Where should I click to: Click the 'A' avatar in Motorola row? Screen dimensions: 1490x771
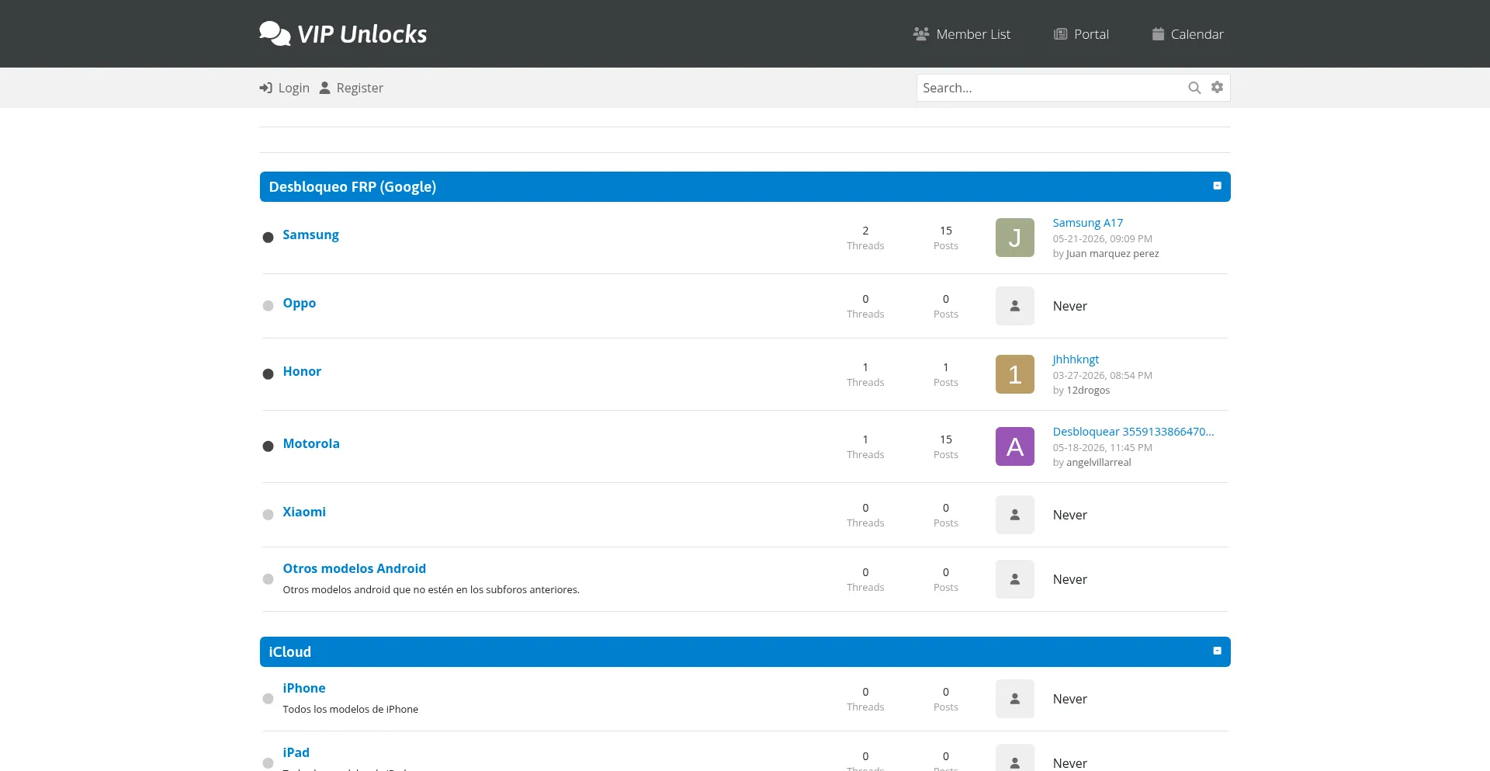(1014, 446)
